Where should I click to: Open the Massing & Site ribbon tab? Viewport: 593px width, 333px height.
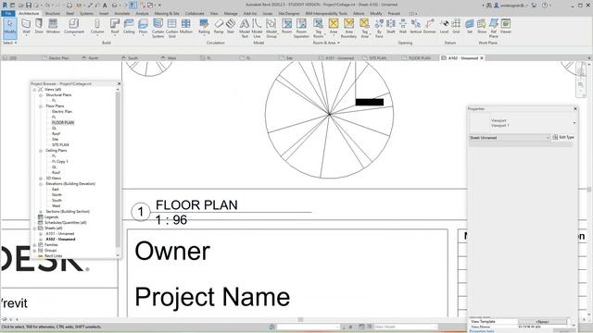[x=167, y=13]
